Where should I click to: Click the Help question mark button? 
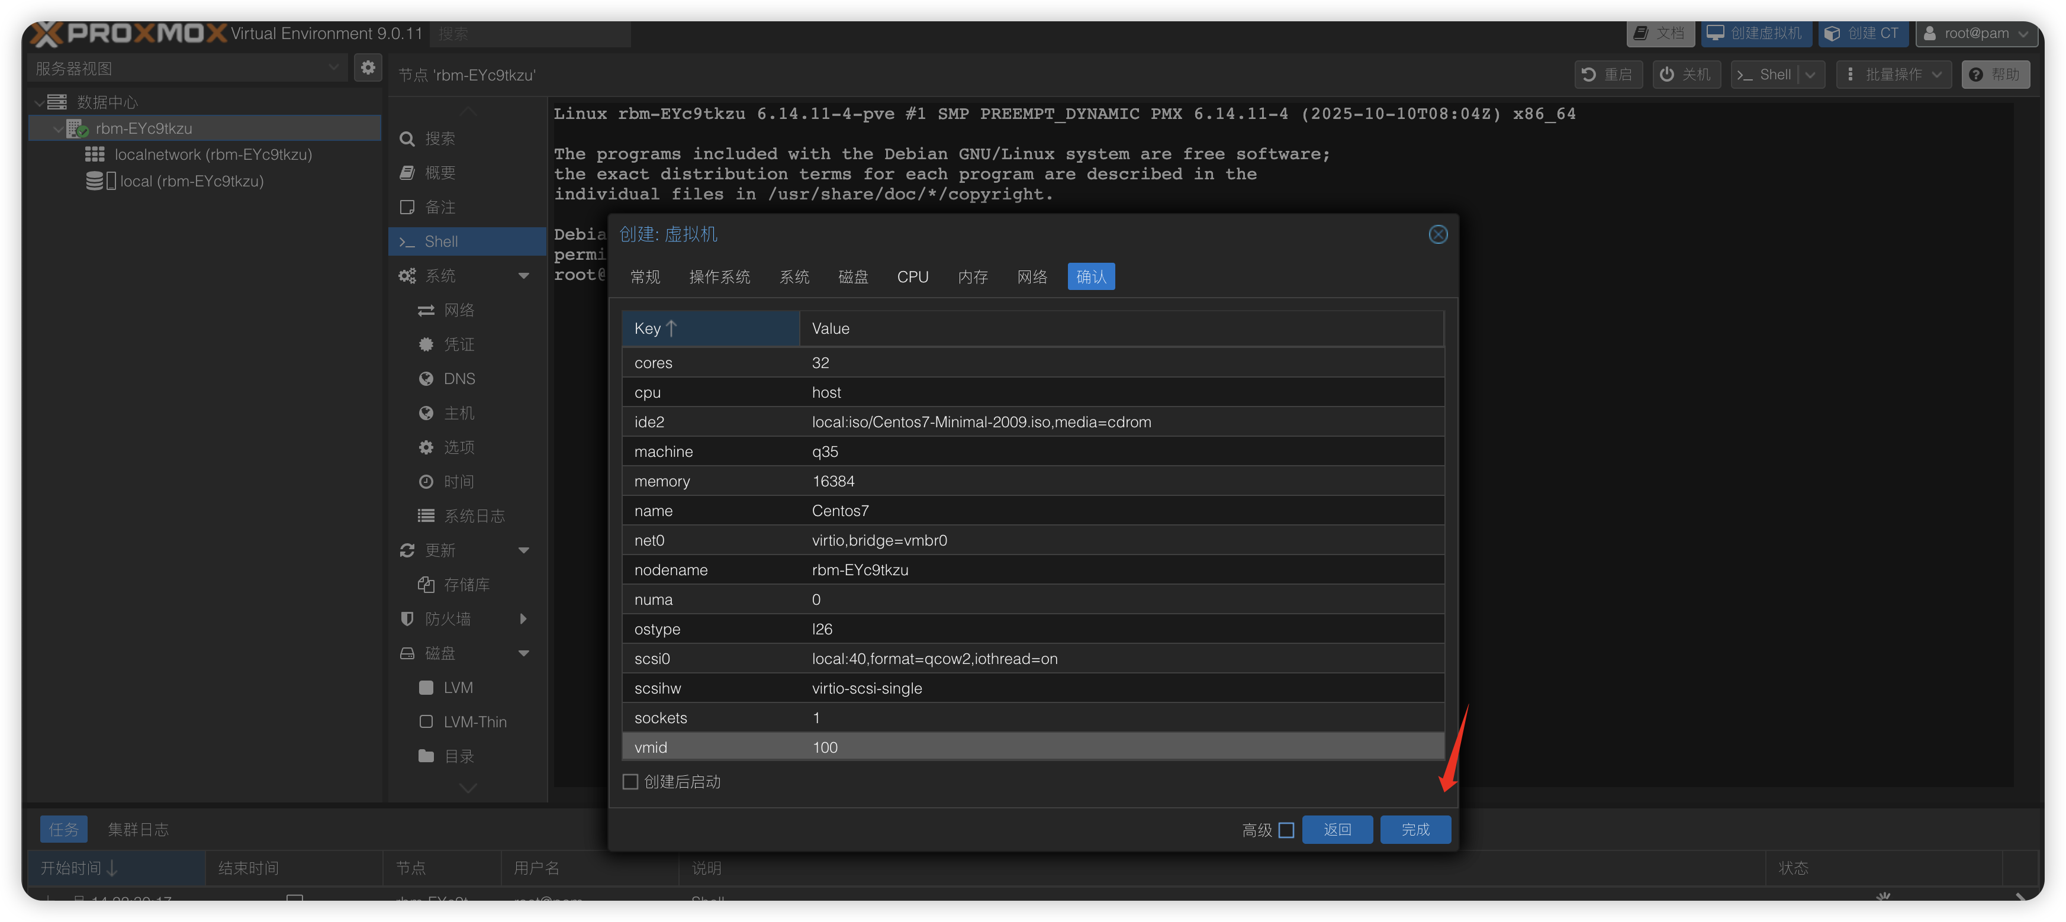click(x=1994, y=75)
